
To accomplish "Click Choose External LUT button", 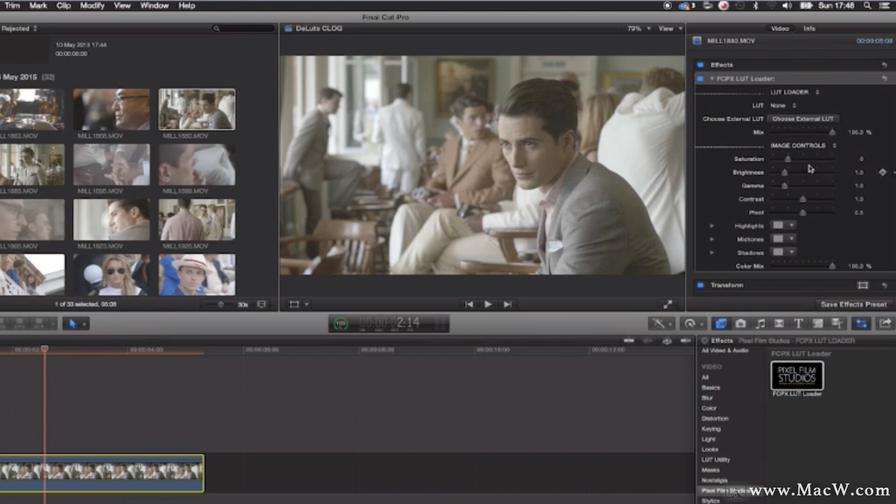I will click(803, 119).
